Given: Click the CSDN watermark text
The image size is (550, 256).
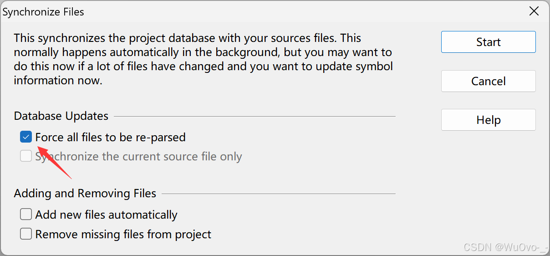Looking at the screenshot, I should 504,247.
